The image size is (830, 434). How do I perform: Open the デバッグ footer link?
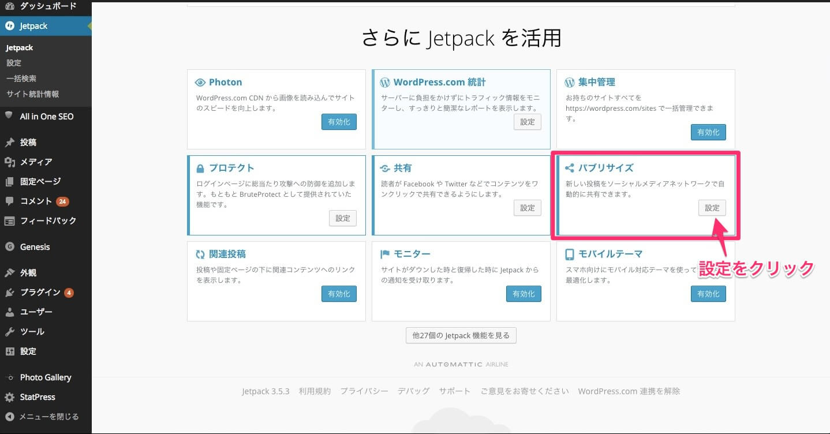click(413, 391)
